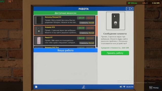This screenshot has height=91, width=162.
Task: Click the Доступные вакансии header
Action: (x=65, y=13)
